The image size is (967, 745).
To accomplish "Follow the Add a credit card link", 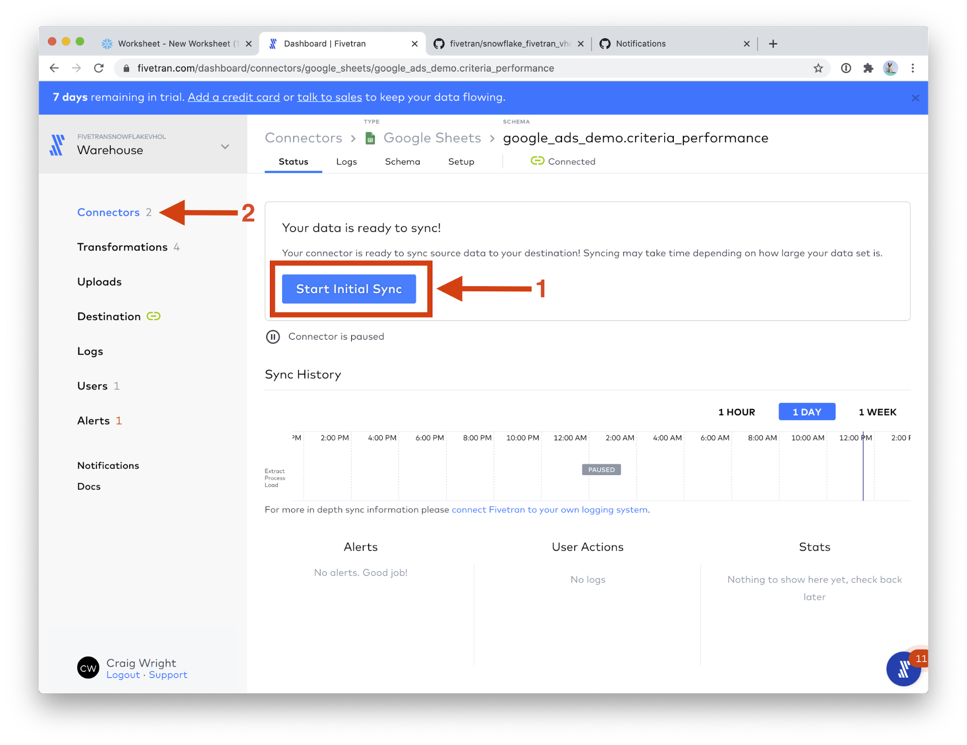I will click(234, 97).
